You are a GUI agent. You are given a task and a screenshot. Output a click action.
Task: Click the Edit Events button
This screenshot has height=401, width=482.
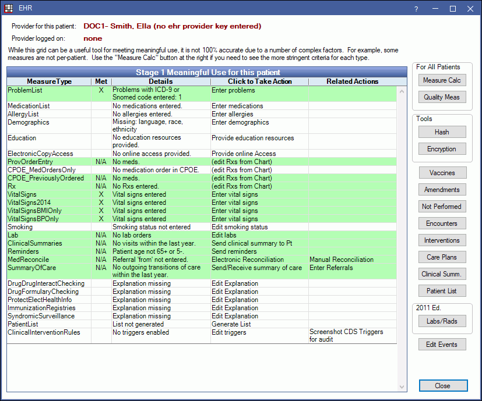tap(442, 345)
